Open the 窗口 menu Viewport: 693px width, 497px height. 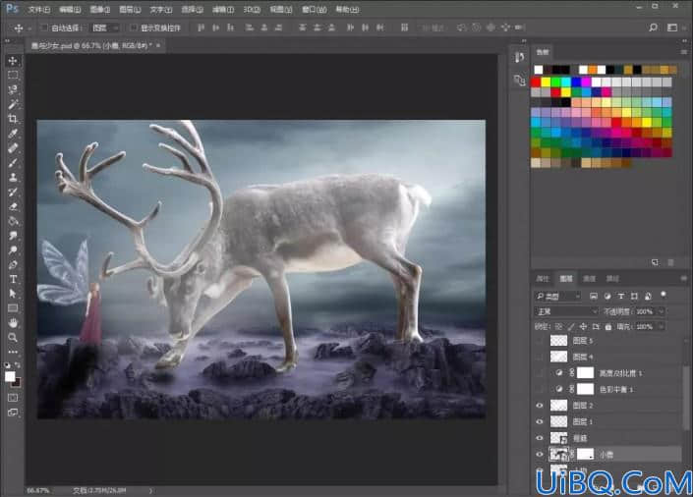315,9
